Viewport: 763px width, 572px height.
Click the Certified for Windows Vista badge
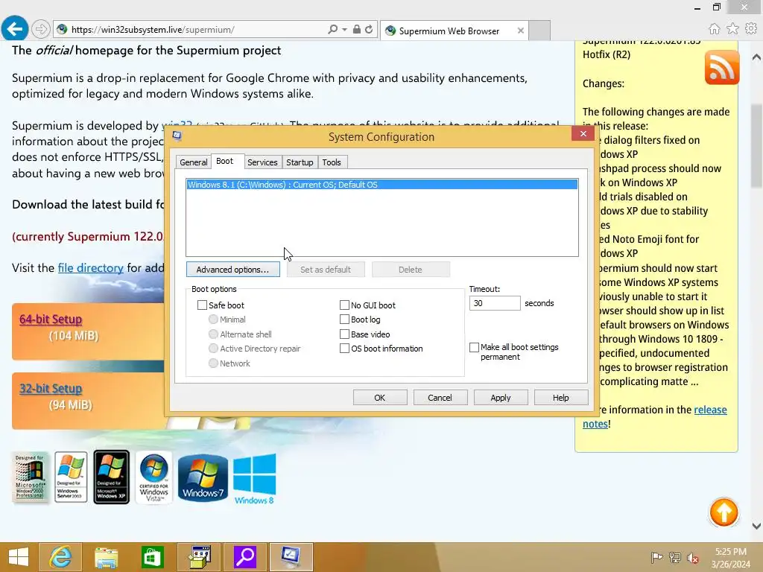[153, 477]
